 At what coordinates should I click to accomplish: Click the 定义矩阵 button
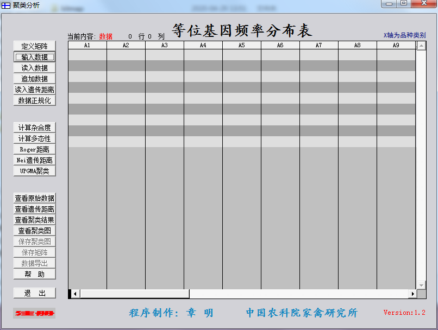point(35,46)
